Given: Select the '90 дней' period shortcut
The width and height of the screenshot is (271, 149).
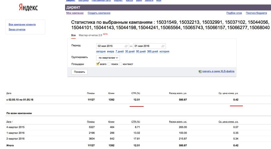Looking at the screenshot, I should point(141,51).
